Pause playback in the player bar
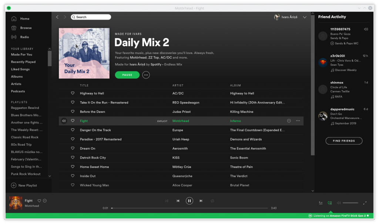Image resolution: width=379 pixels, height=224 pixels. tap(189, 201)
